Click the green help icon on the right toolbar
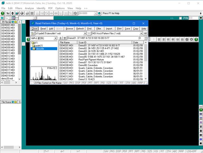The height and width of the screenshot is (153, 203). click(200, 110)
